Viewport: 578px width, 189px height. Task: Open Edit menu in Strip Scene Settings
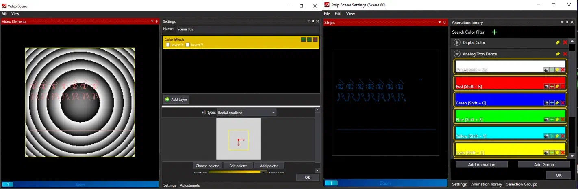pyautogui.click(x=338, y=13)
